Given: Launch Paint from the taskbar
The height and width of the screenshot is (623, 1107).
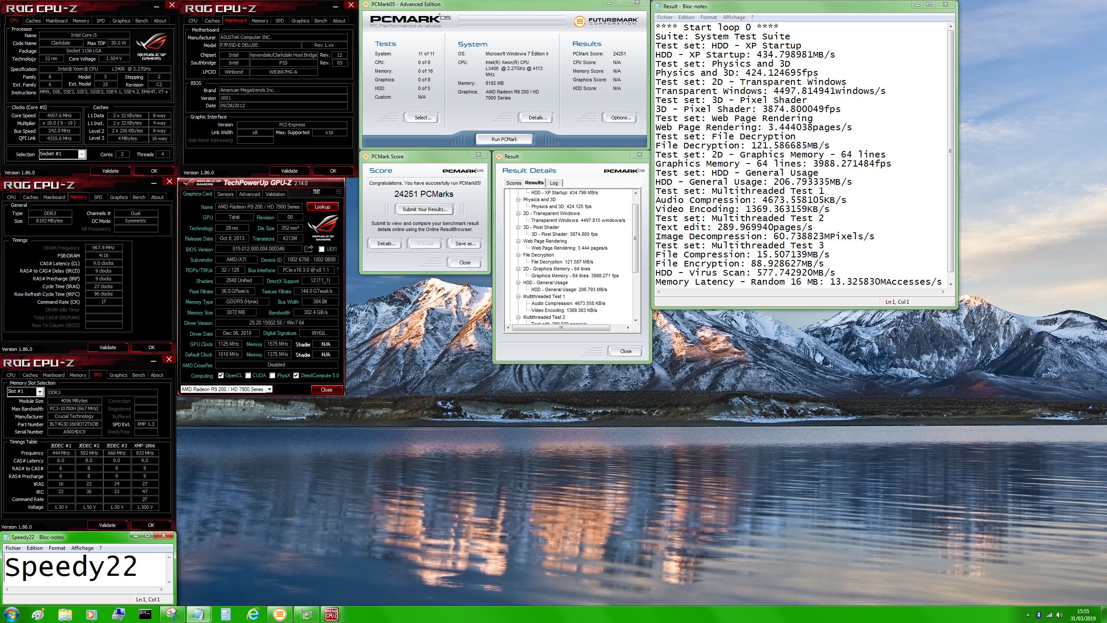Looking at the screenshot, I should [x=38, y=614].
